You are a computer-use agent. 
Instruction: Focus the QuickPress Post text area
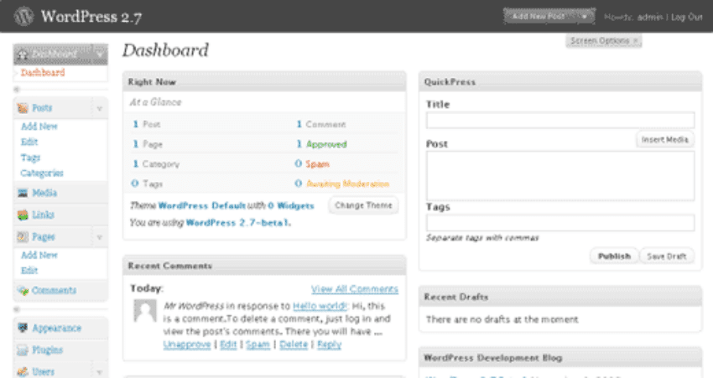point(560,176)
